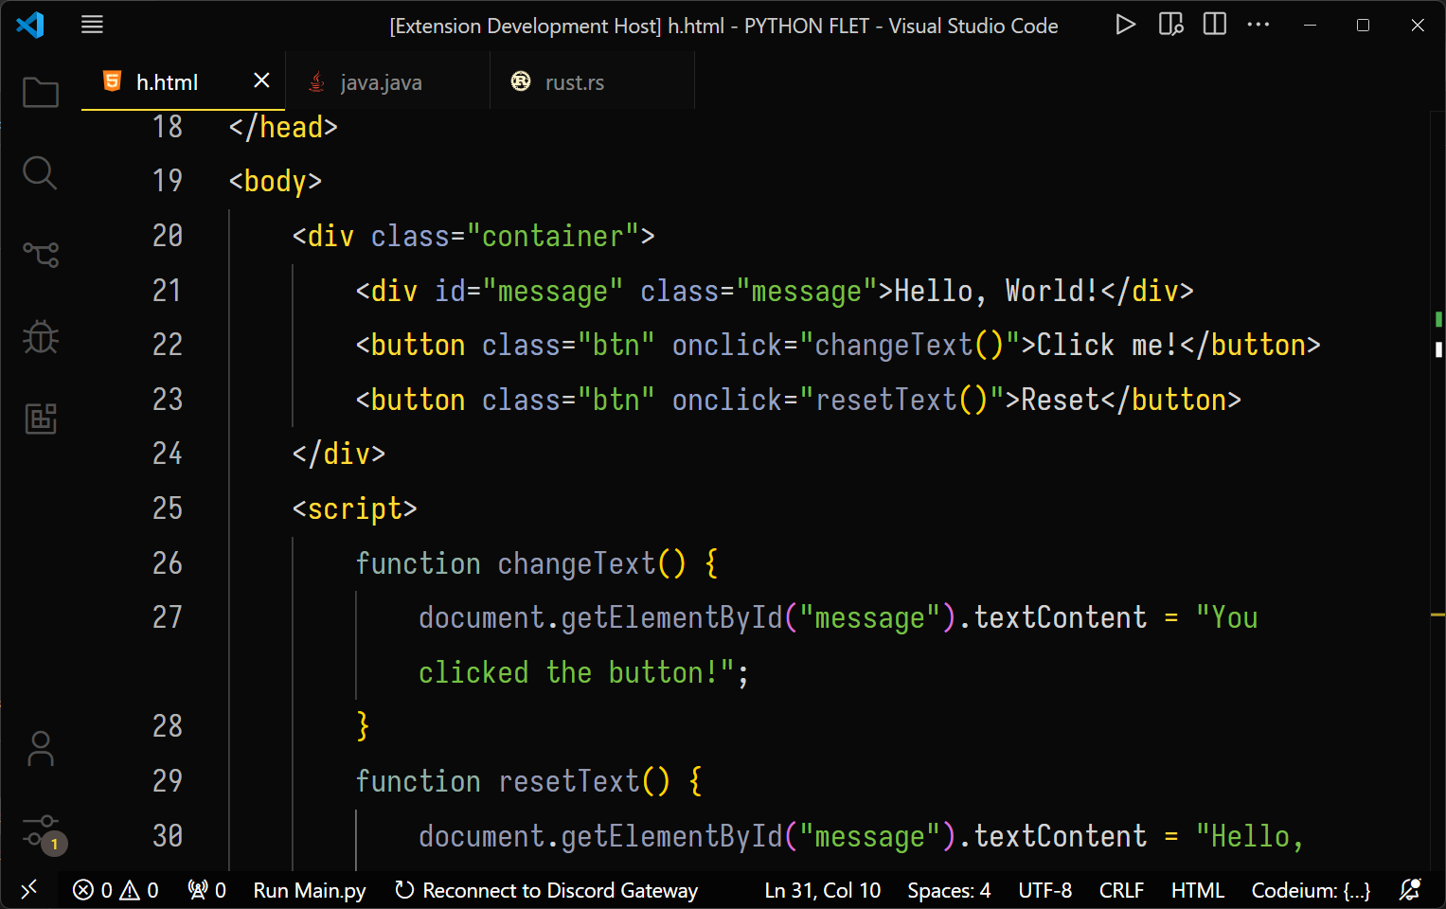Click function changeText declaration

click(x=537, y=563)
